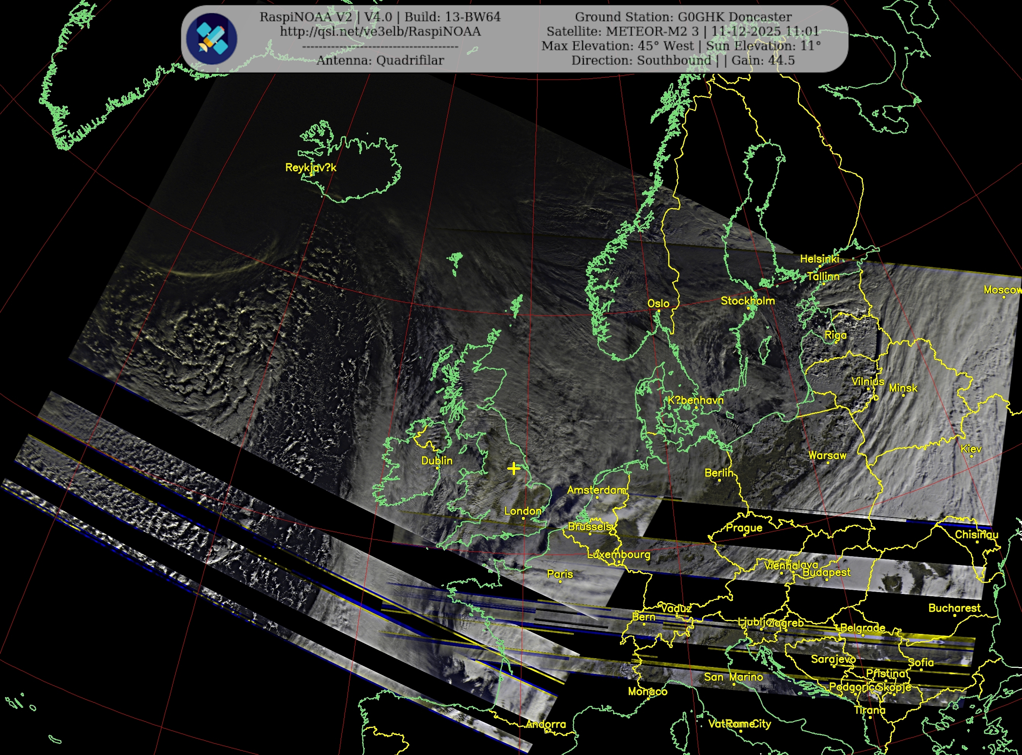Click the RaspiNOAA satellite logo icon

click(212, 38)
